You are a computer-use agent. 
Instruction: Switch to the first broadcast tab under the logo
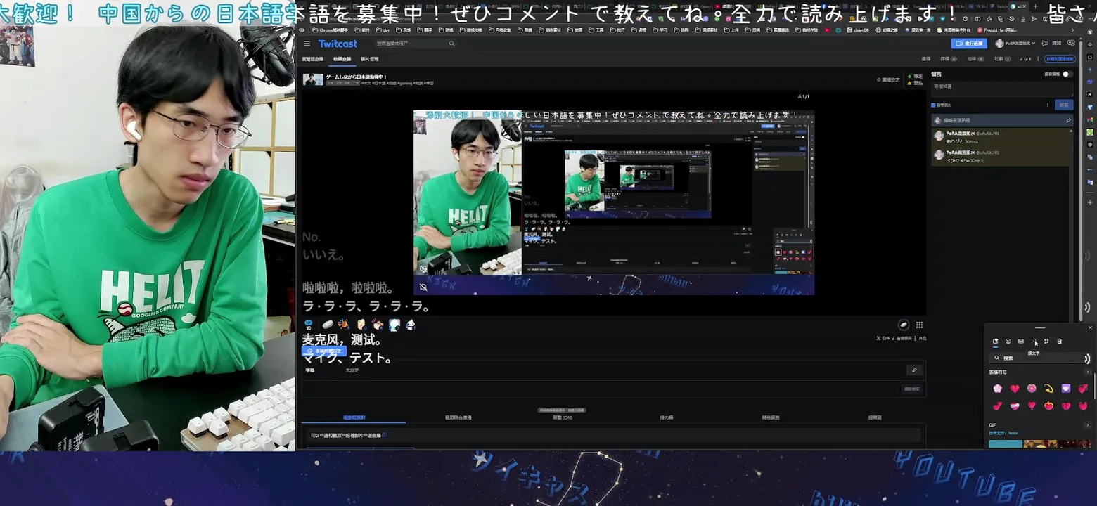pyautogui.click(x=312, y=59)
